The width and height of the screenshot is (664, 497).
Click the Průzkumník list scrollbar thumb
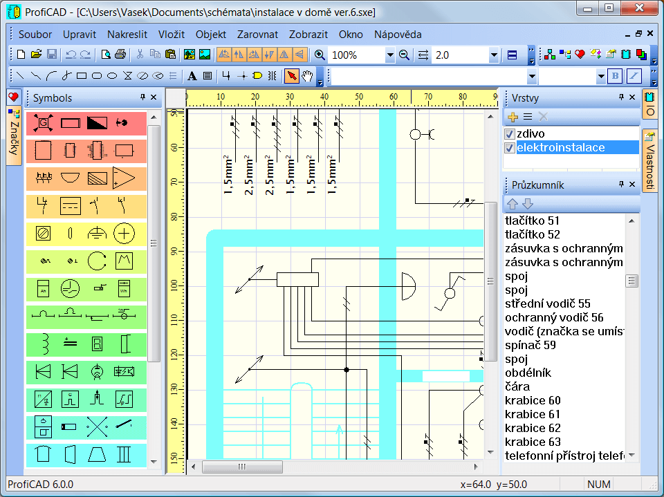[x=631, y=281]
